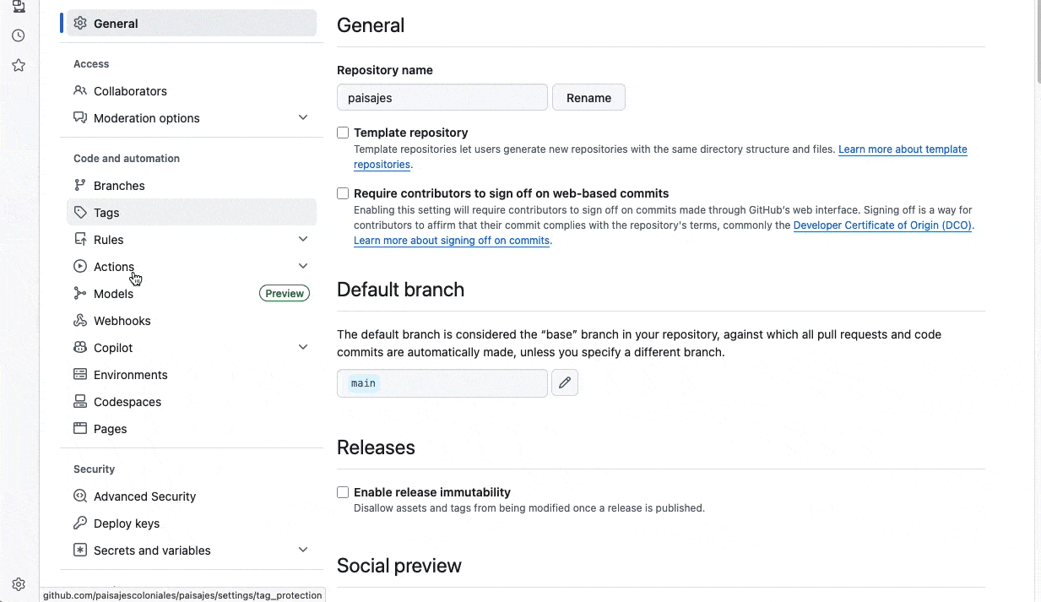This screenshot has width=1041, height=602.
Task: Open the Pages settings icon
Action: [x=80, y=428]
